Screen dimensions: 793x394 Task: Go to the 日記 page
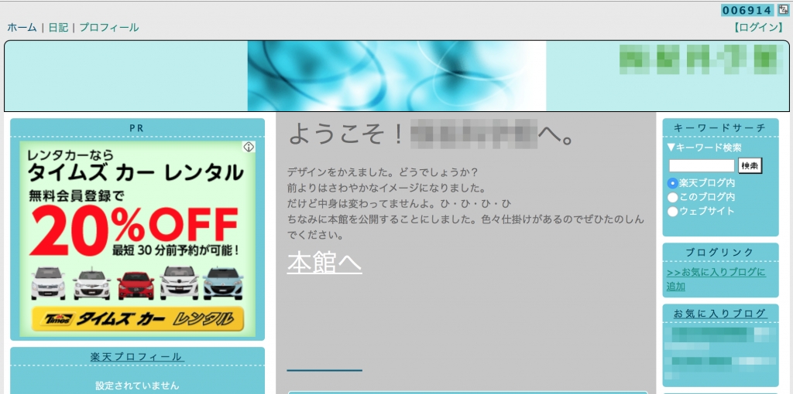[x=58, y=27]
